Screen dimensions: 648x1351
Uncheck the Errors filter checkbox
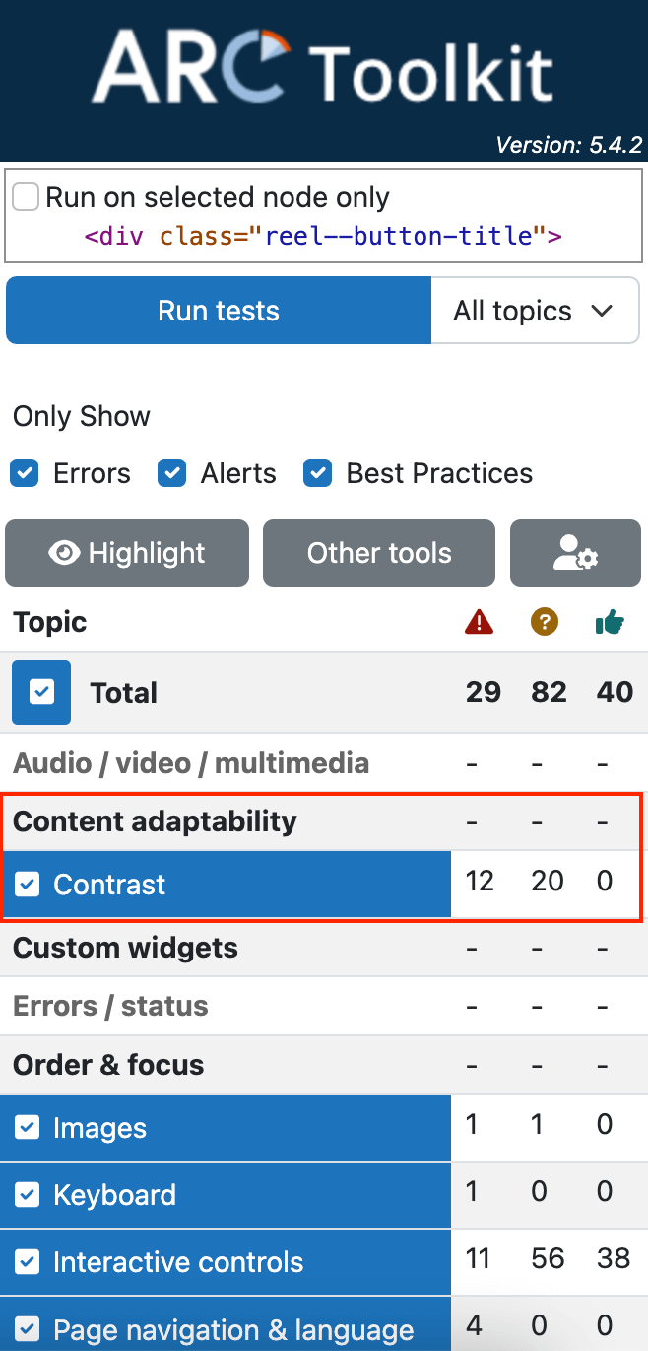click(25, 473)
